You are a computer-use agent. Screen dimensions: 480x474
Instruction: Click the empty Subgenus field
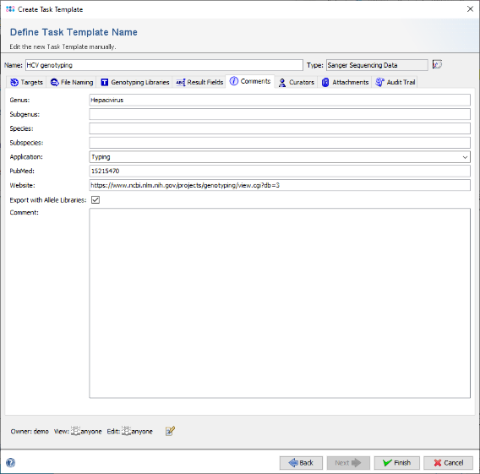(280, 114)
